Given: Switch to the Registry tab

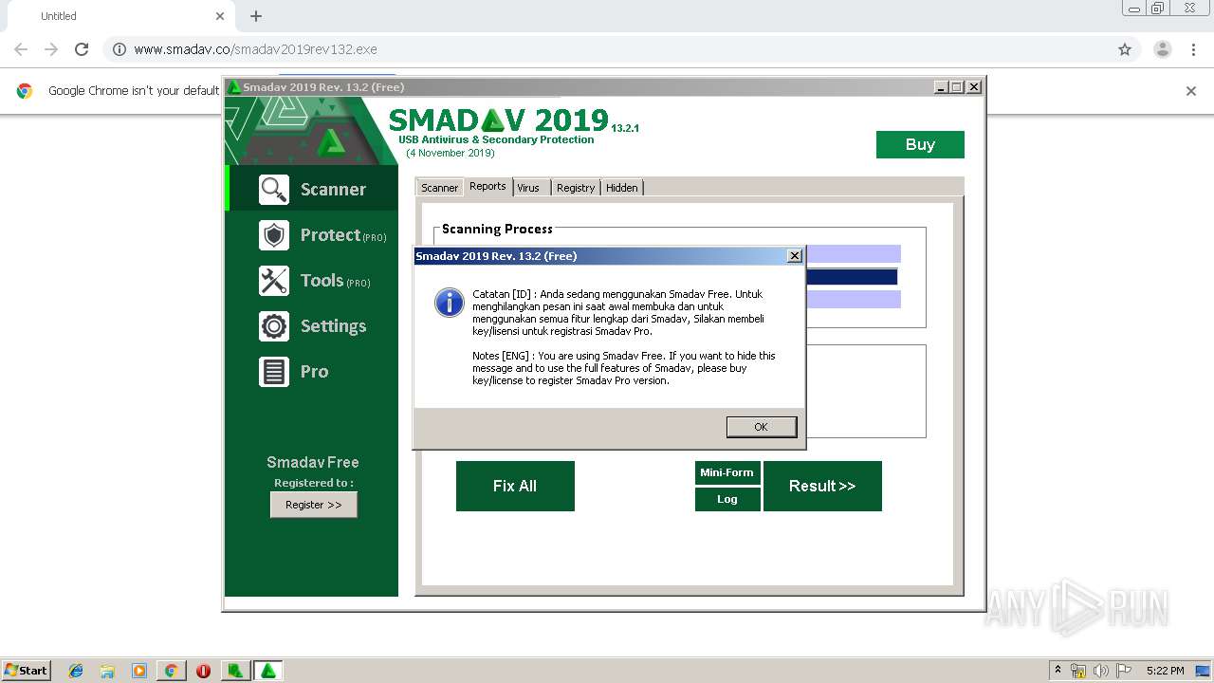Looking at the screenshot, I should [576, 188].
